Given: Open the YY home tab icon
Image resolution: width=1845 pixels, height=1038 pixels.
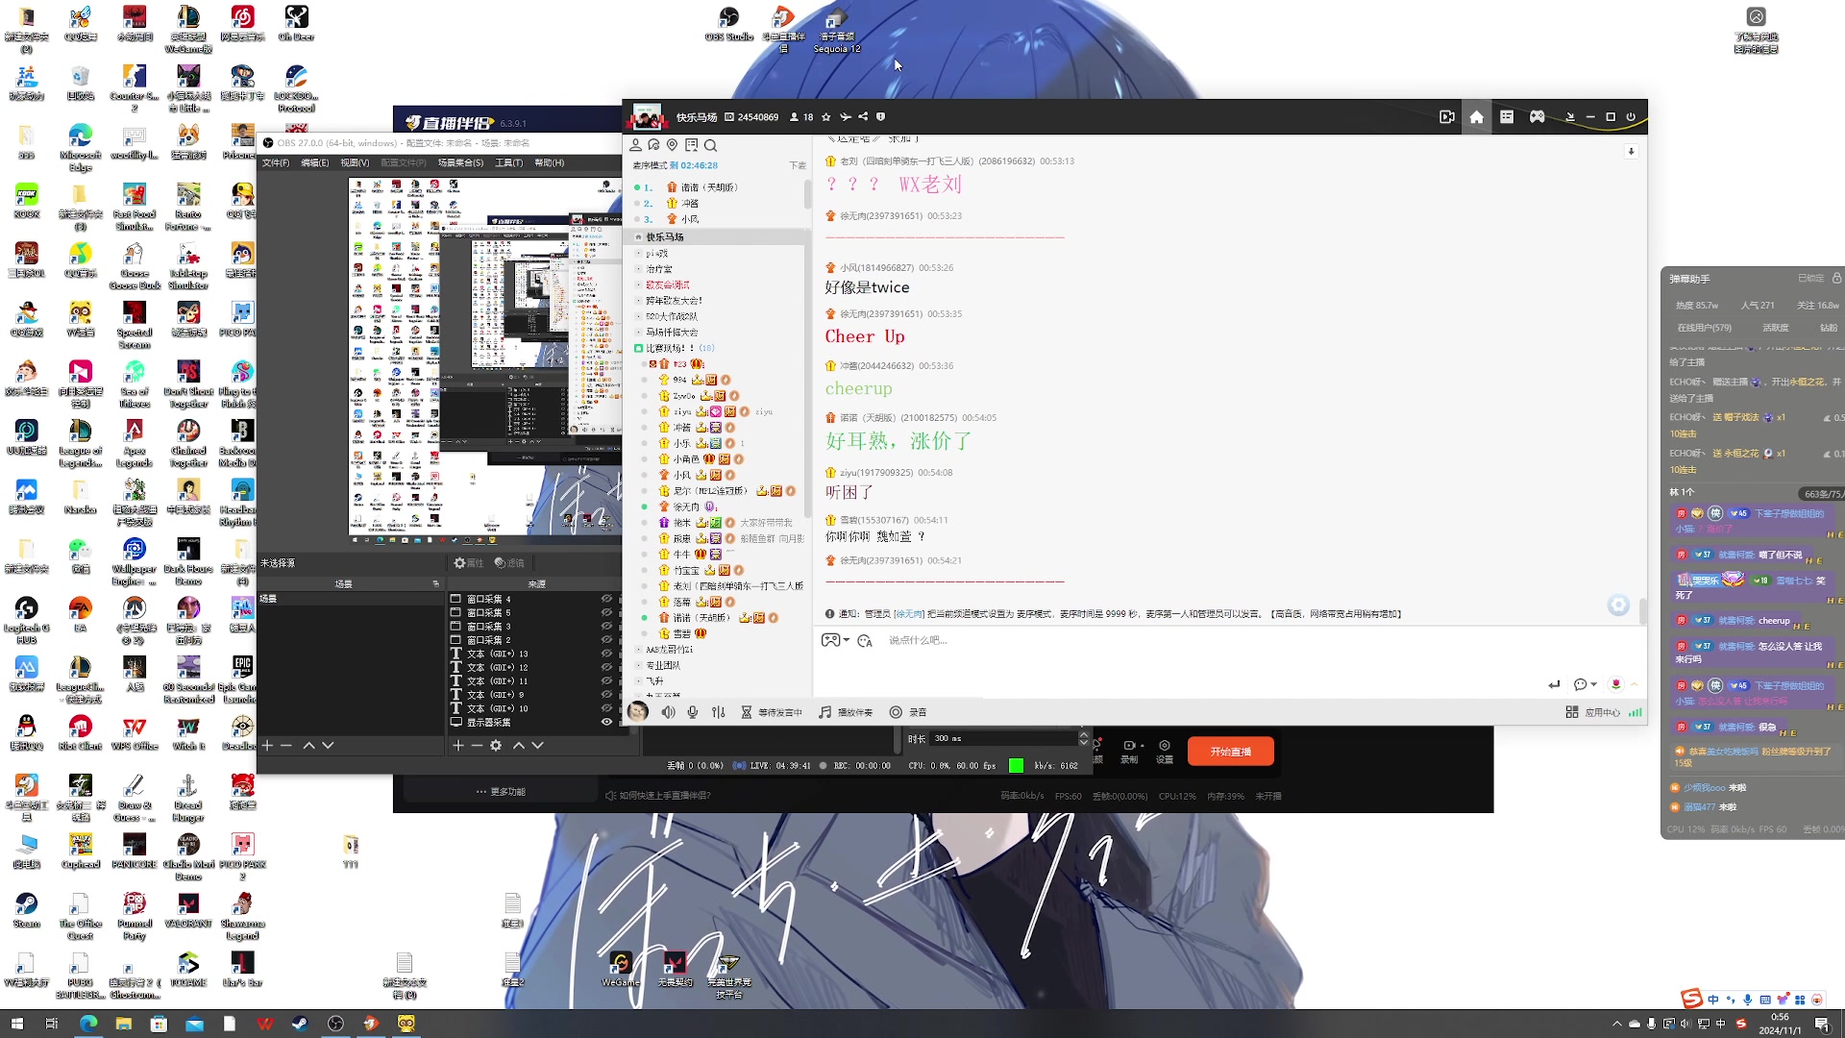Looking at the screenshot, I should pos(1476,117).
